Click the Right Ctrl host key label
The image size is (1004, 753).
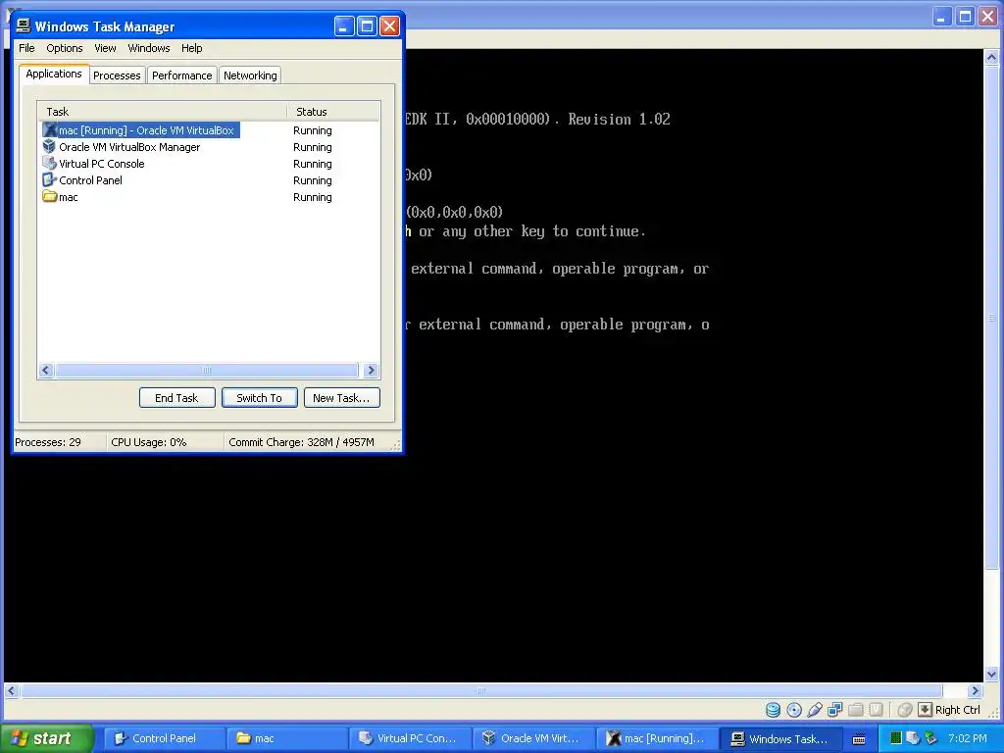[x=958, y=710]
